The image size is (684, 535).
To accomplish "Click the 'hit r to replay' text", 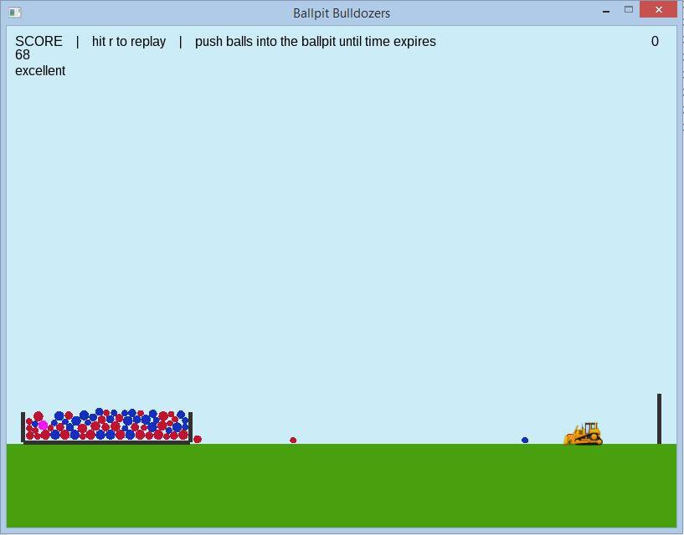I will [x=129, y=42].
